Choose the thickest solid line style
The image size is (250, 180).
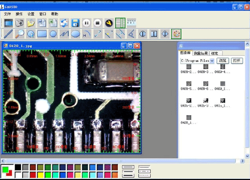click(x=128, y=176)
